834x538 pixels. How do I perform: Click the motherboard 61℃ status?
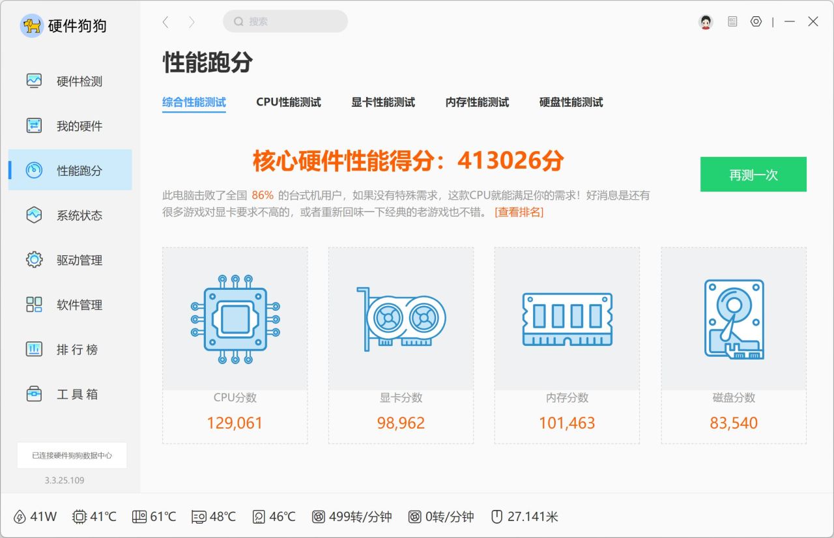coord(154,517)
